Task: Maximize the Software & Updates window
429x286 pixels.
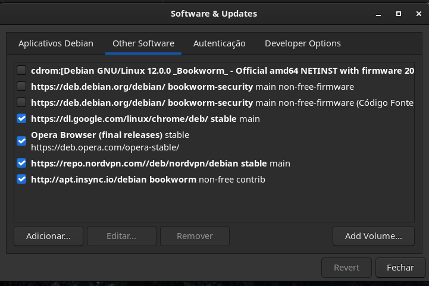Action: [x=399, y=14]
